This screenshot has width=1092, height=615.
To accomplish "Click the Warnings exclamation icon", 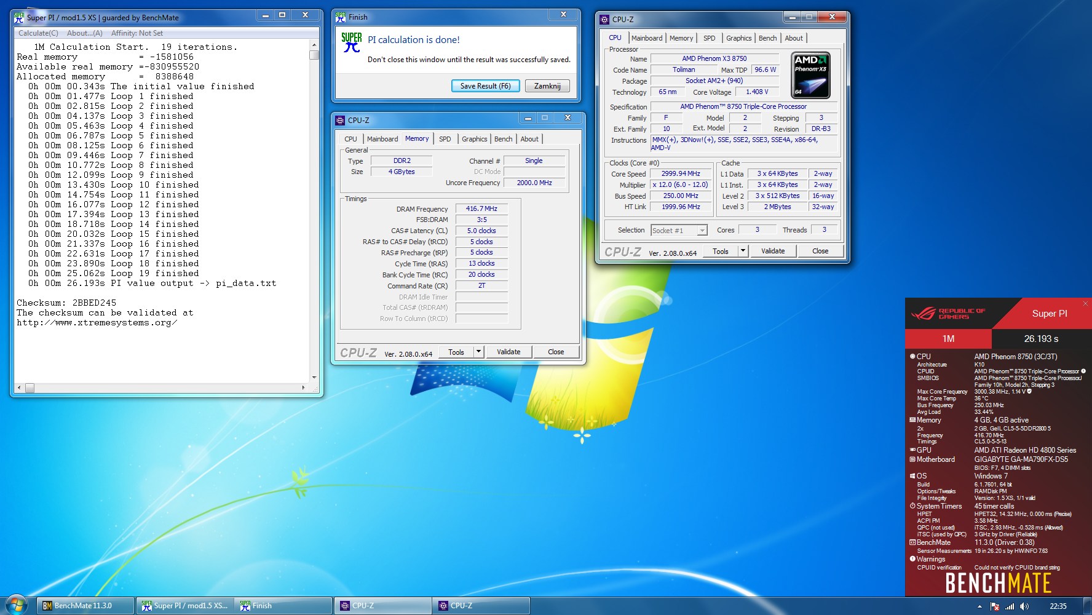I will pyautogui.click(x=912, y=559).
